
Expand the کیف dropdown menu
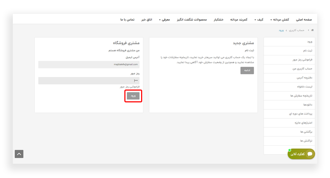(259, 19)
